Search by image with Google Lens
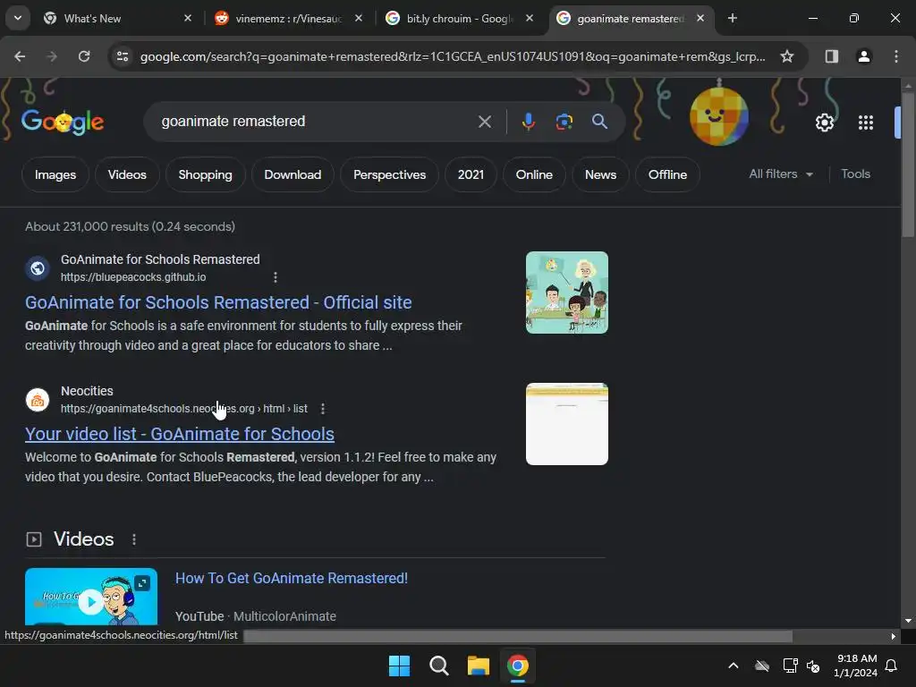This screenshot has width=916, height=687. 564,122
